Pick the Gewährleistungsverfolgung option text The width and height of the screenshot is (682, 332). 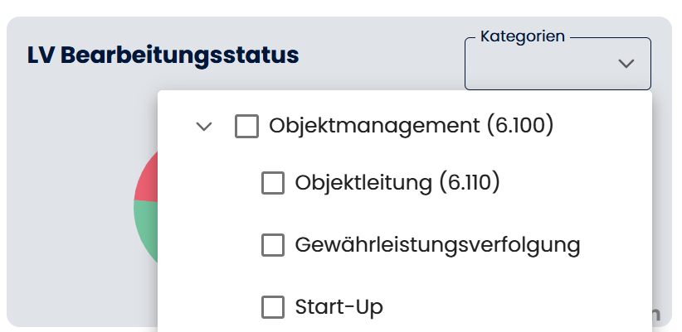coord(437,245)
